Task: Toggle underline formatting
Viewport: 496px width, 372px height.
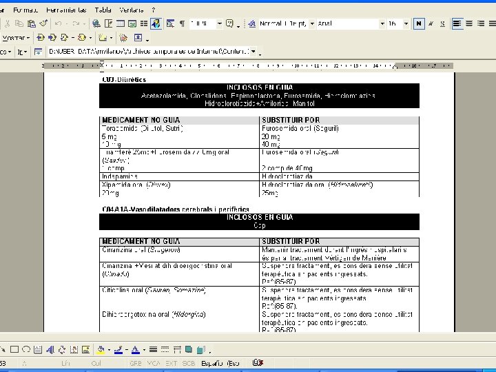Action: click(442, 23)
